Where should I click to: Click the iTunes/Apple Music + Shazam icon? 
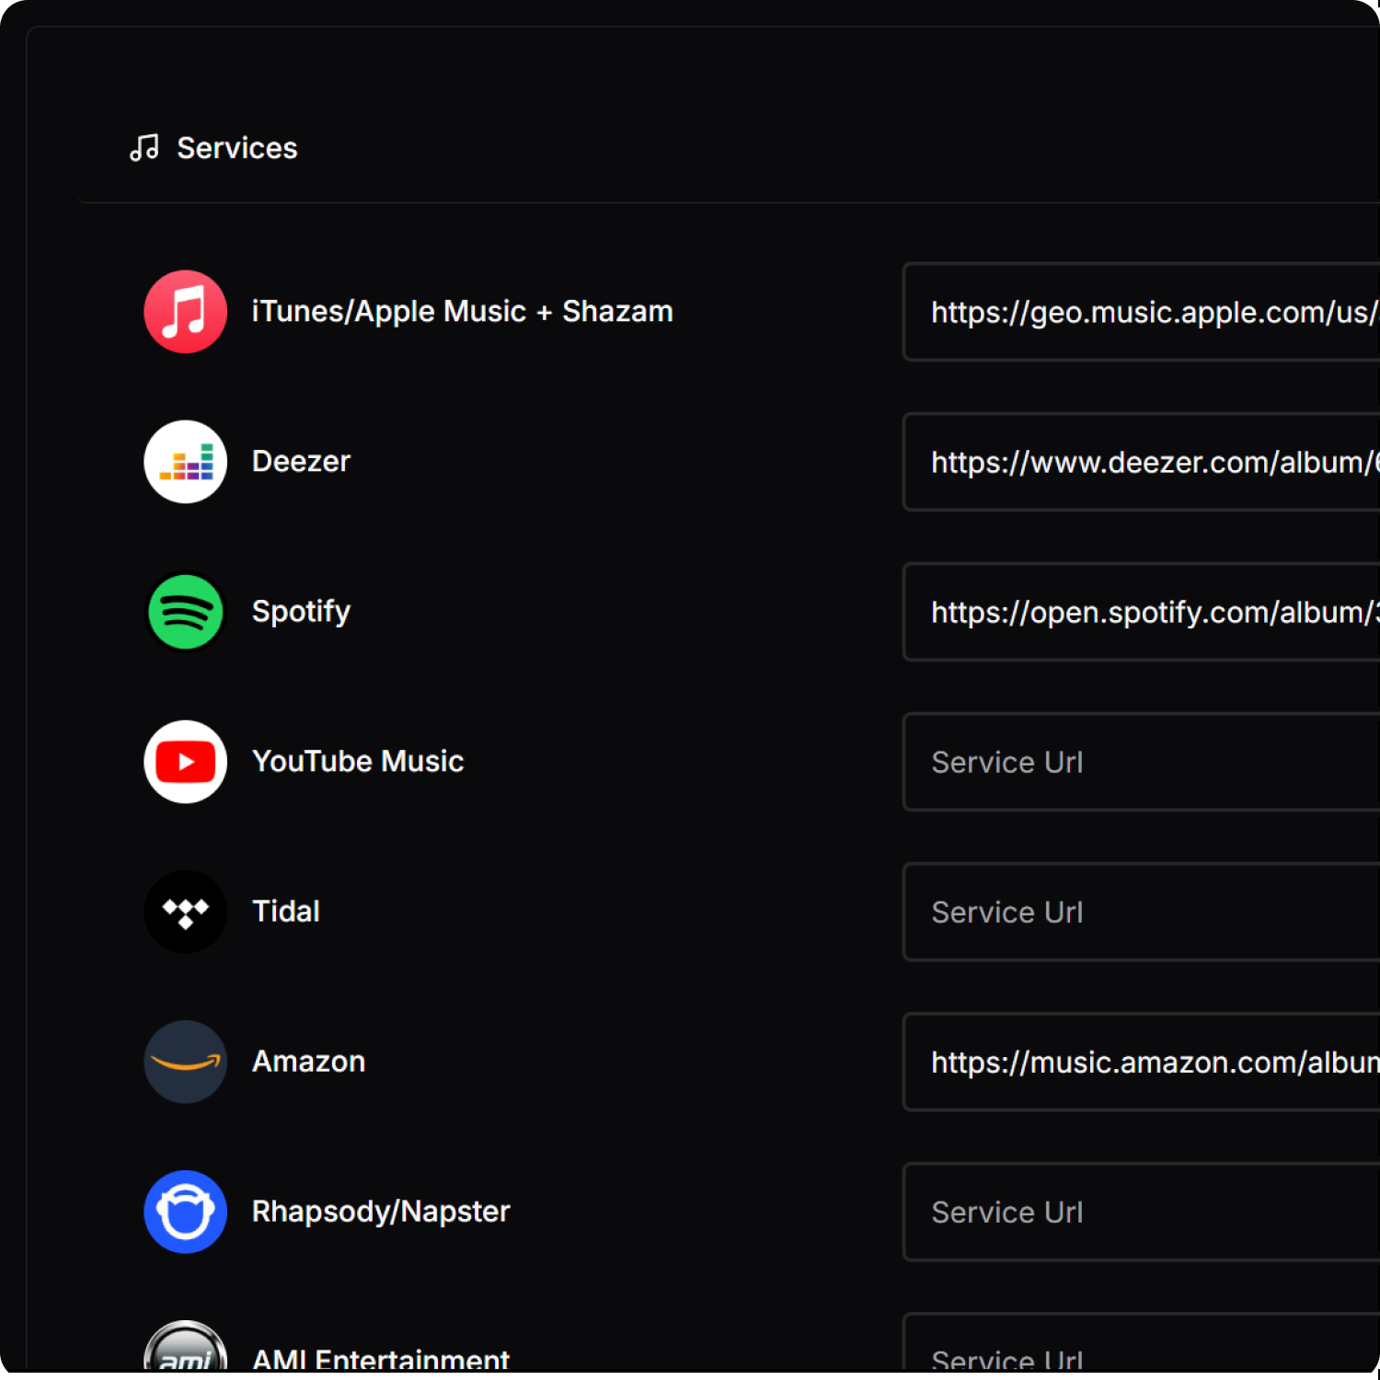[185, 312]
